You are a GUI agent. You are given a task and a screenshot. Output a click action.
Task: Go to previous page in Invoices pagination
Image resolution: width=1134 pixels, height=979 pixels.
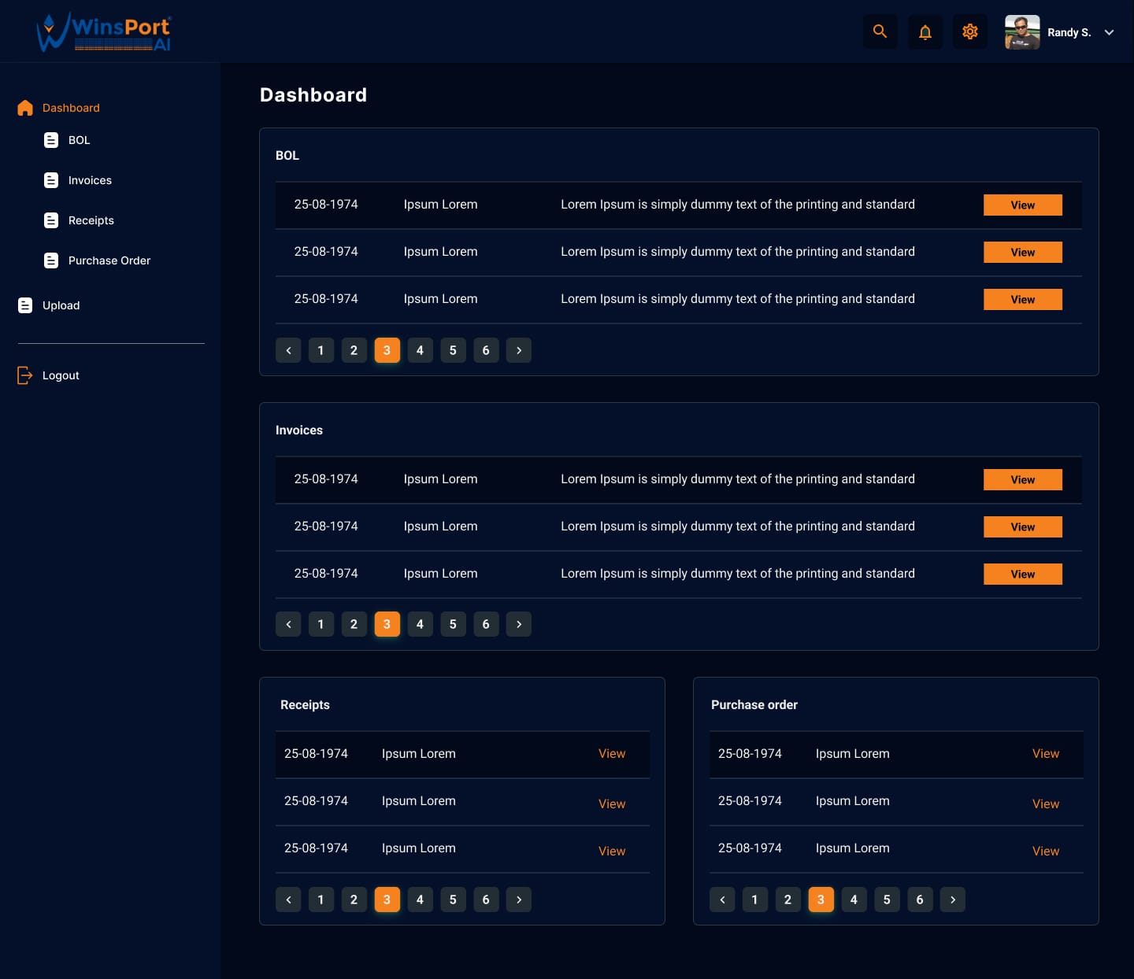click(288, 624)
